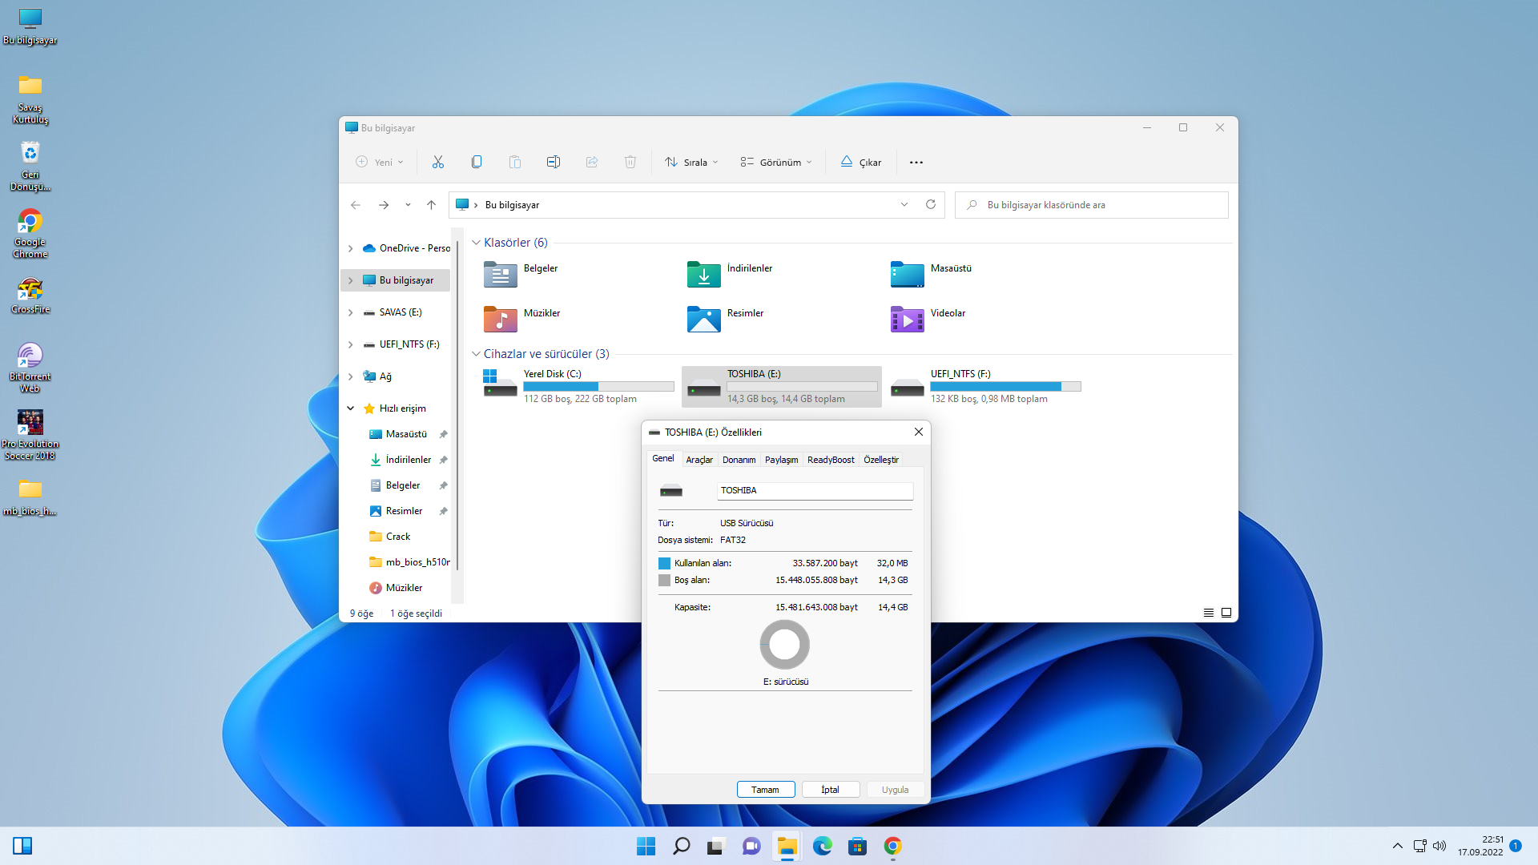Click the back navigation arrow
1538x865 pixels.
356,205
